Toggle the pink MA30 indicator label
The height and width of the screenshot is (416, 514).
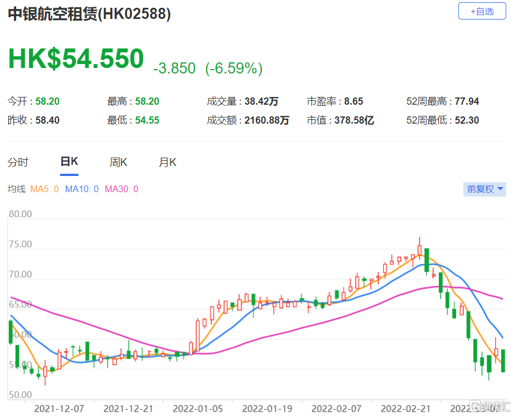121,189
